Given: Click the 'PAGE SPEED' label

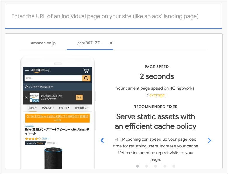Looking at the screenshot, I should pyautogui.click(x=157, y=67).
